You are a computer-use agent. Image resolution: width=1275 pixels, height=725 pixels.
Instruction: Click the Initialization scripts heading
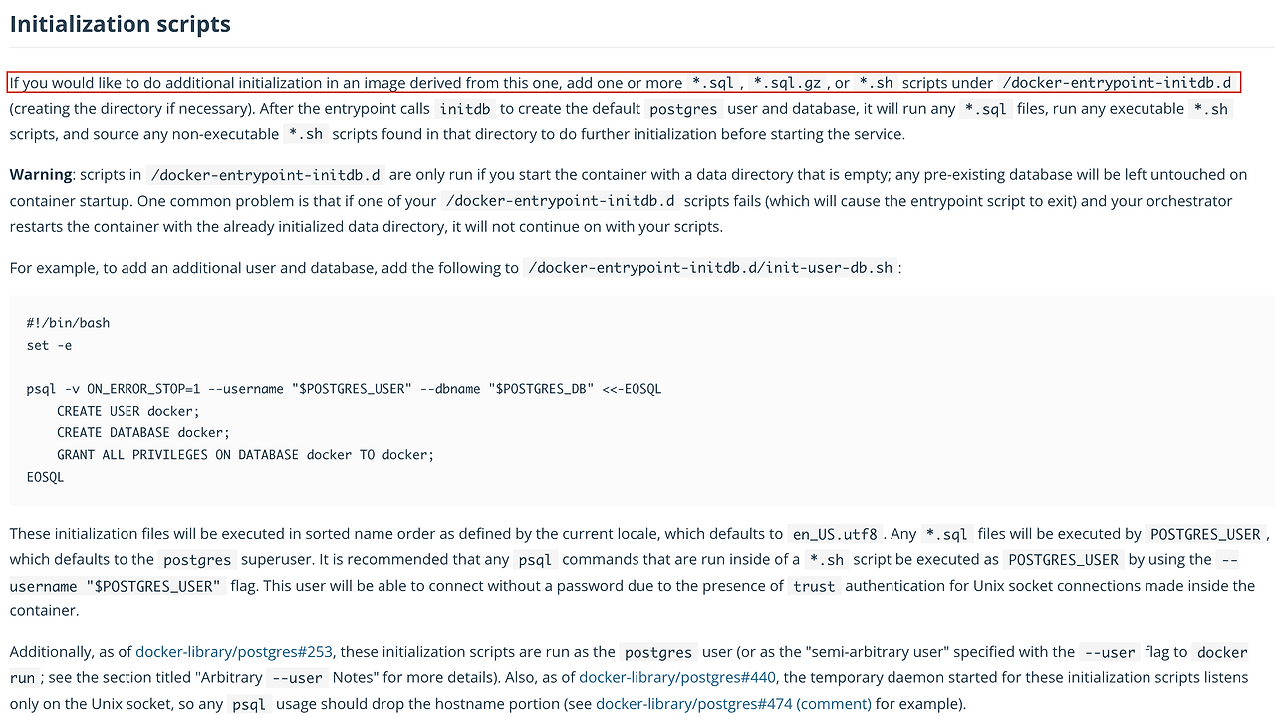click(x=120, y=23)
